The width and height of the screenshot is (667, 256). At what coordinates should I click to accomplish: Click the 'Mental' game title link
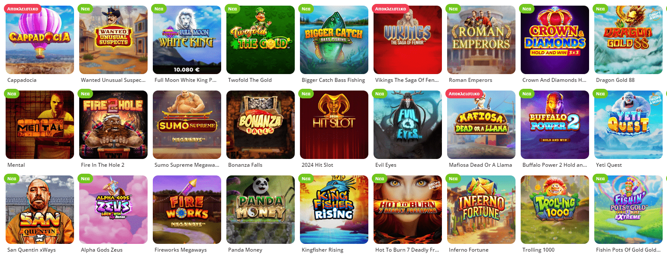(x=16, y=165)
